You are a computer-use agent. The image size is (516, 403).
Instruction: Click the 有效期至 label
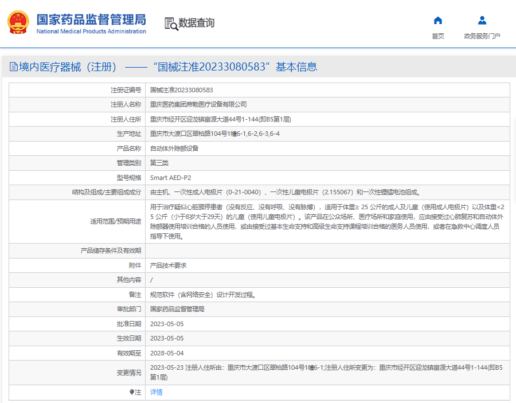point(128,353)
